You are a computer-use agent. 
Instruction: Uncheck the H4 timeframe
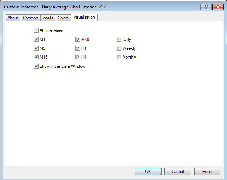click(78, 57)
